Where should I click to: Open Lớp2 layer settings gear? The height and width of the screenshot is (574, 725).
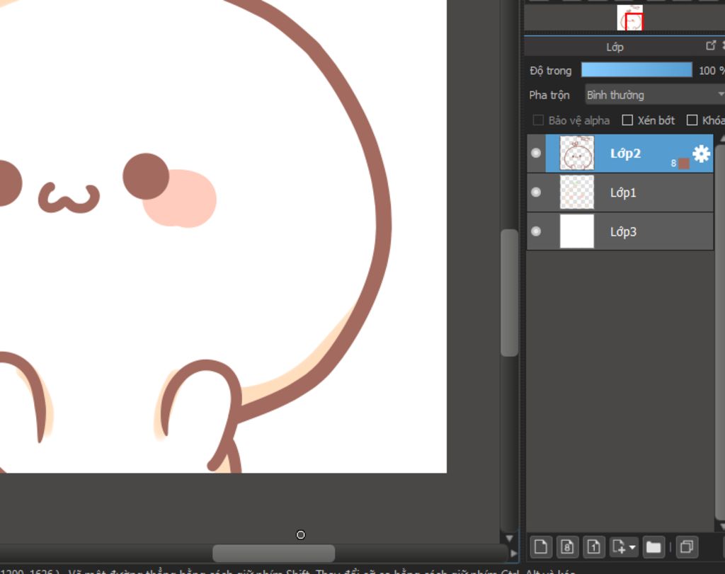(x=702, y=153)
